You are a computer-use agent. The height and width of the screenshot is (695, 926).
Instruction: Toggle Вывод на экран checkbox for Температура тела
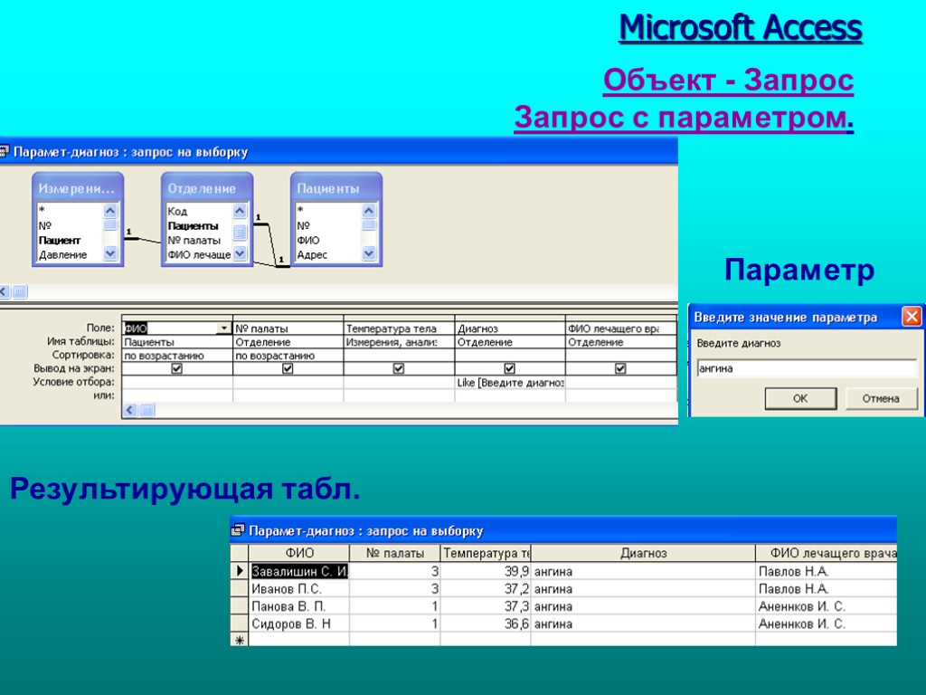[399, 368]
